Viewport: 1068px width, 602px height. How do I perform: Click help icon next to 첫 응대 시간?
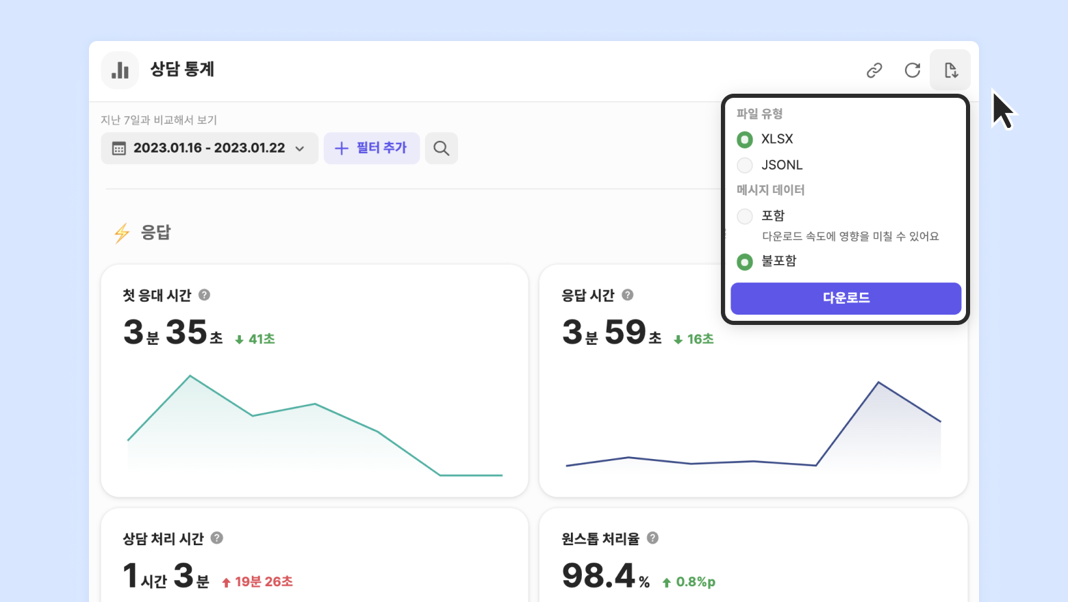pyautogui.click(x=204, y=295)
